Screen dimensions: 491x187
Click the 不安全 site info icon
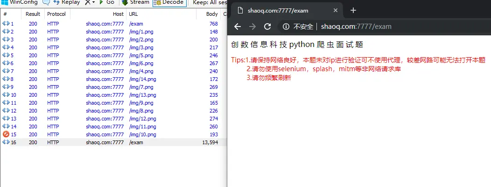[x=286, y=27]
